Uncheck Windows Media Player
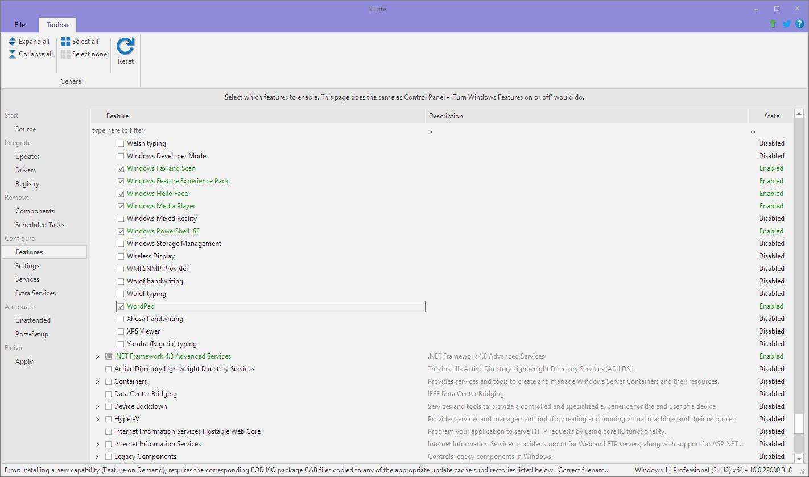Screen dimensions: 809x477 pyautogui.click(x=121, y=206)
